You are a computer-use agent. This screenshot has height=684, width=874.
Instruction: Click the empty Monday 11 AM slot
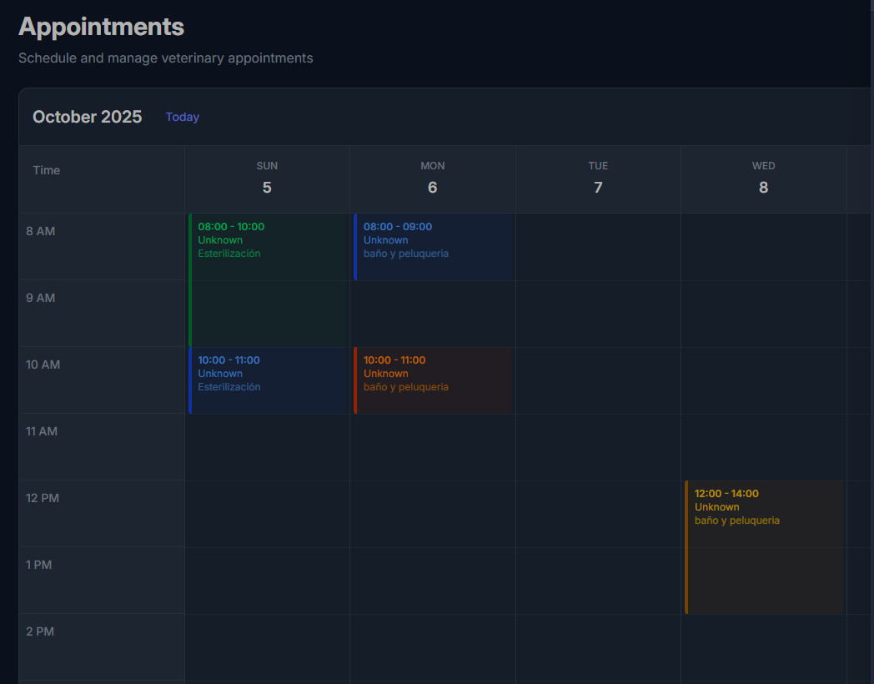(432, 447)
